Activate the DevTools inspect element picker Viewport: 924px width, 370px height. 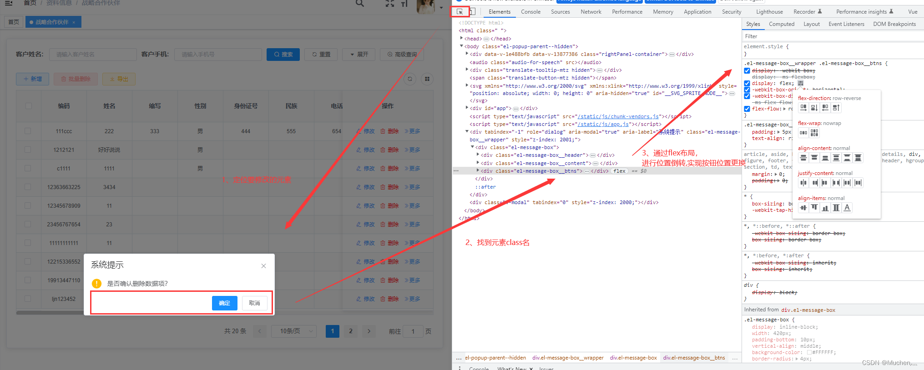[459, 12]
